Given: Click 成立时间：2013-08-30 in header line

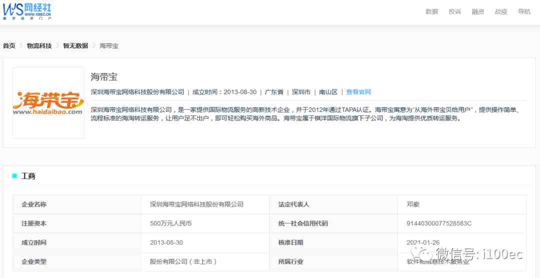Looking at the screenshot, I should tap(224, 92).
